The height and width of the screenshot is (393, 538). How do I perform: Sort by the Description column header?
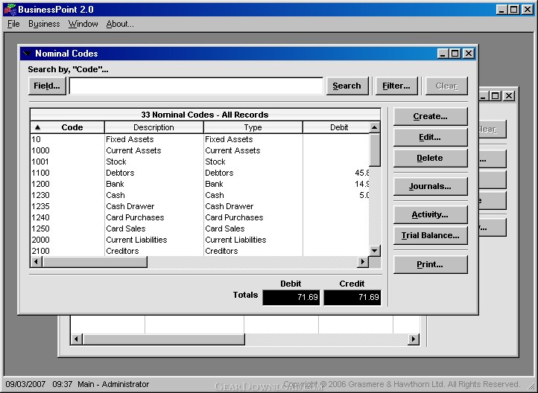pyautogui.click(x=154, y=127)
